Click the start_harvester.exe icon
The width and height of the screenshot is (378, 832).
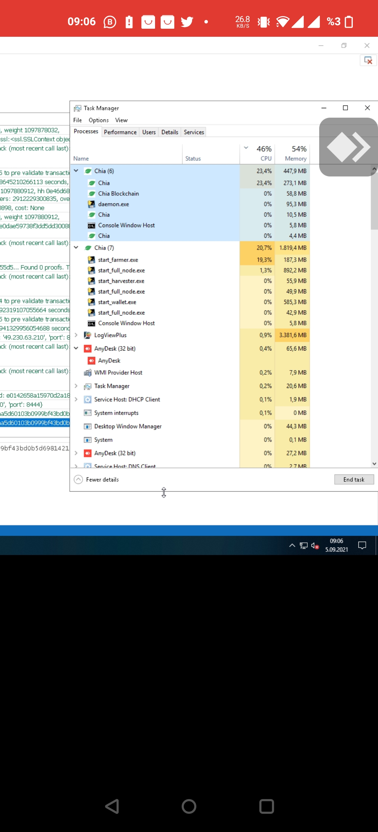pos(92,281)
